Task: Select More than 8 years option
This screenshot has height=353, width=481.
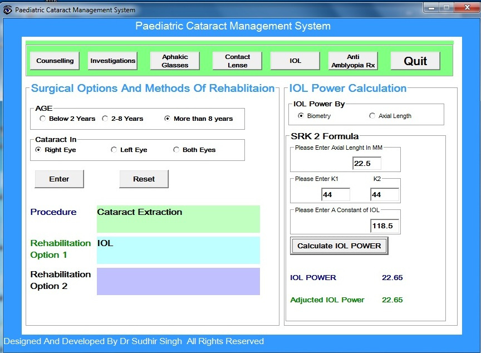Action: 168,119
